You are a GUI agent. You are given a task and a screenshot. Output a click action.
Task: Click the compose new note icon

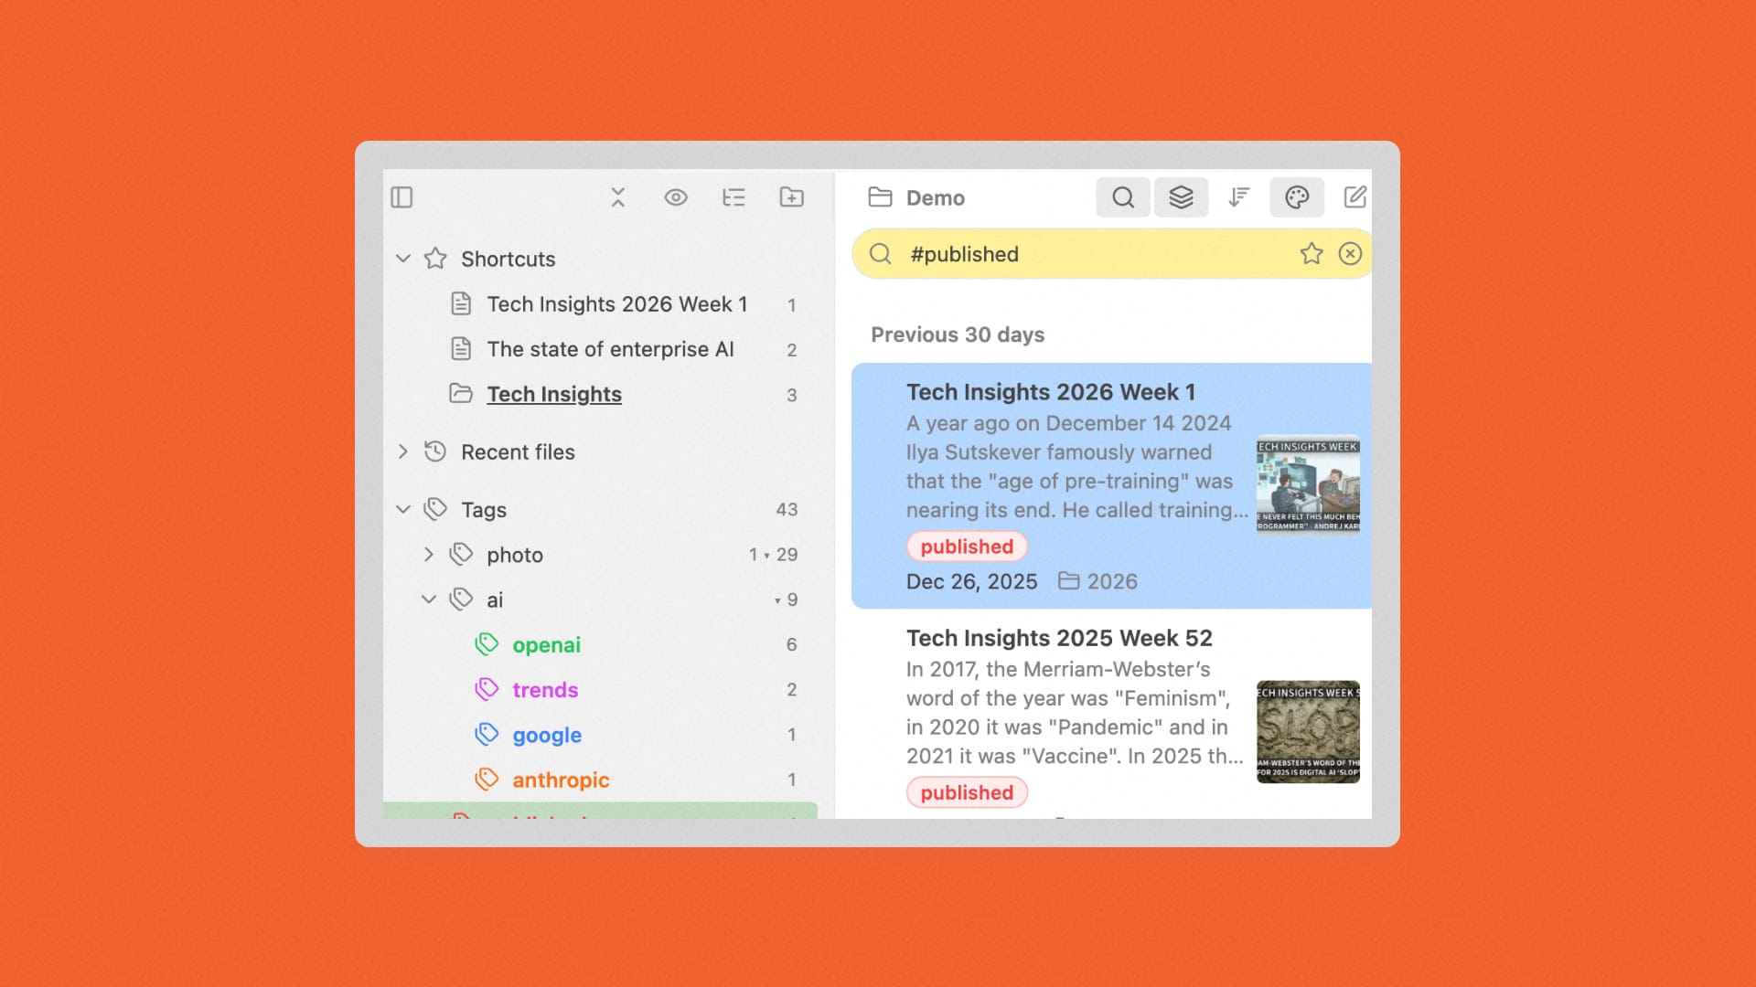[x=1354, y=196]
